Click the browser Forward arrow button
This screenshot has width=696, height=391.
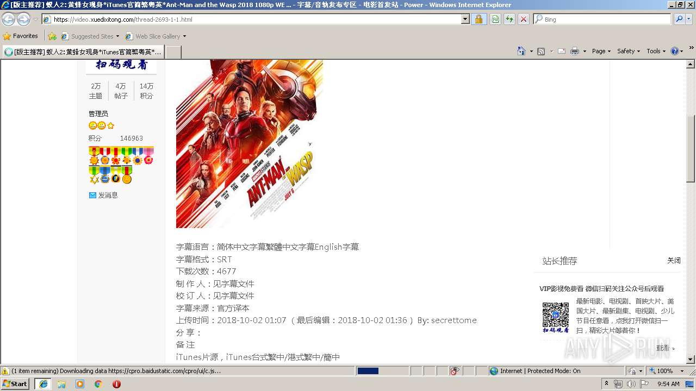[23, 19]
